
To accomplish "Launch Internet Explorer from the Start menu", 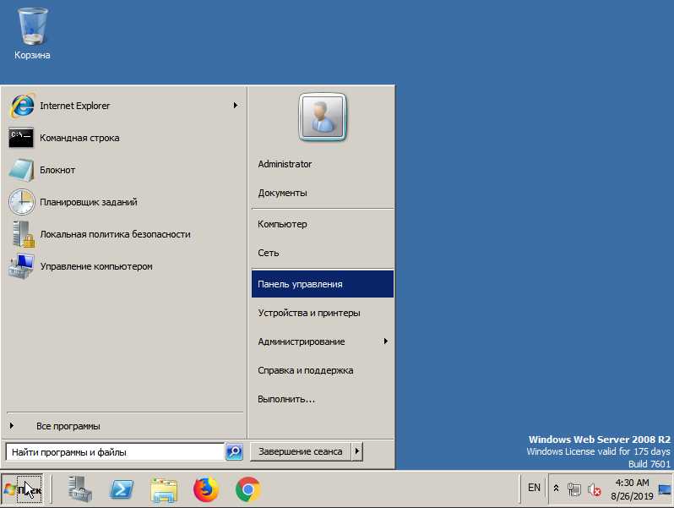I will tap(123, 106).
